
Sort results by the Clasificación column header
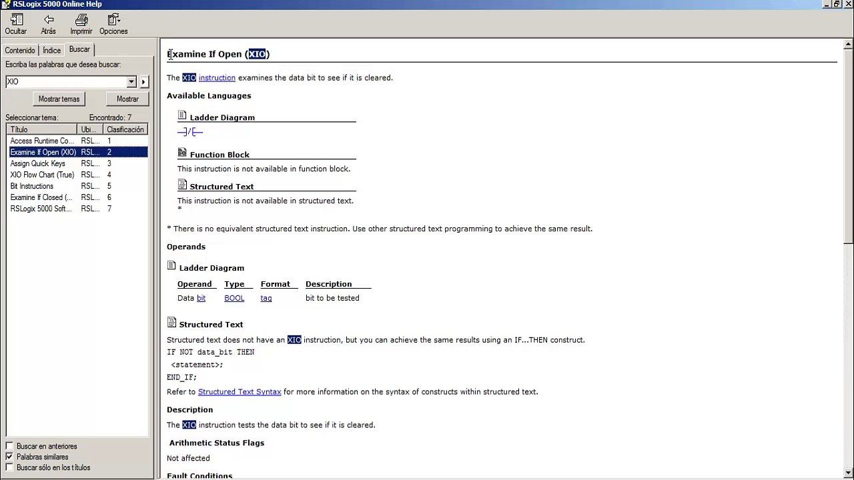pyautogui.click(x=125, y=129)
